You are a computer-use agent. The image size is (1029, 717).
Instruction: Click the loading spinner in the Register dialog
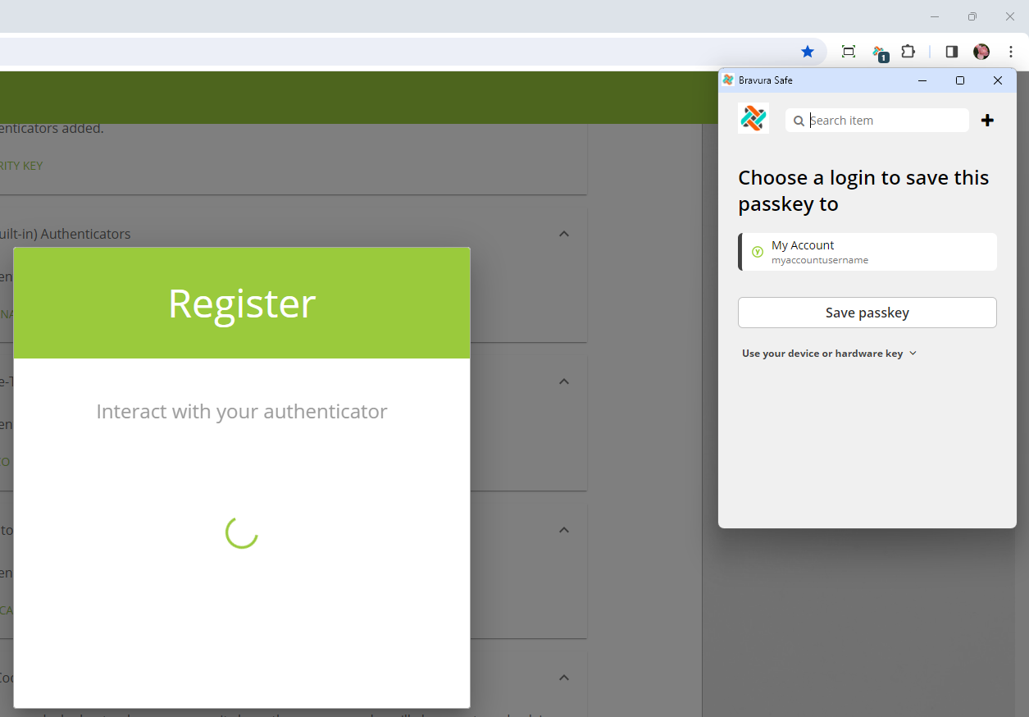[x=241, y=533]
